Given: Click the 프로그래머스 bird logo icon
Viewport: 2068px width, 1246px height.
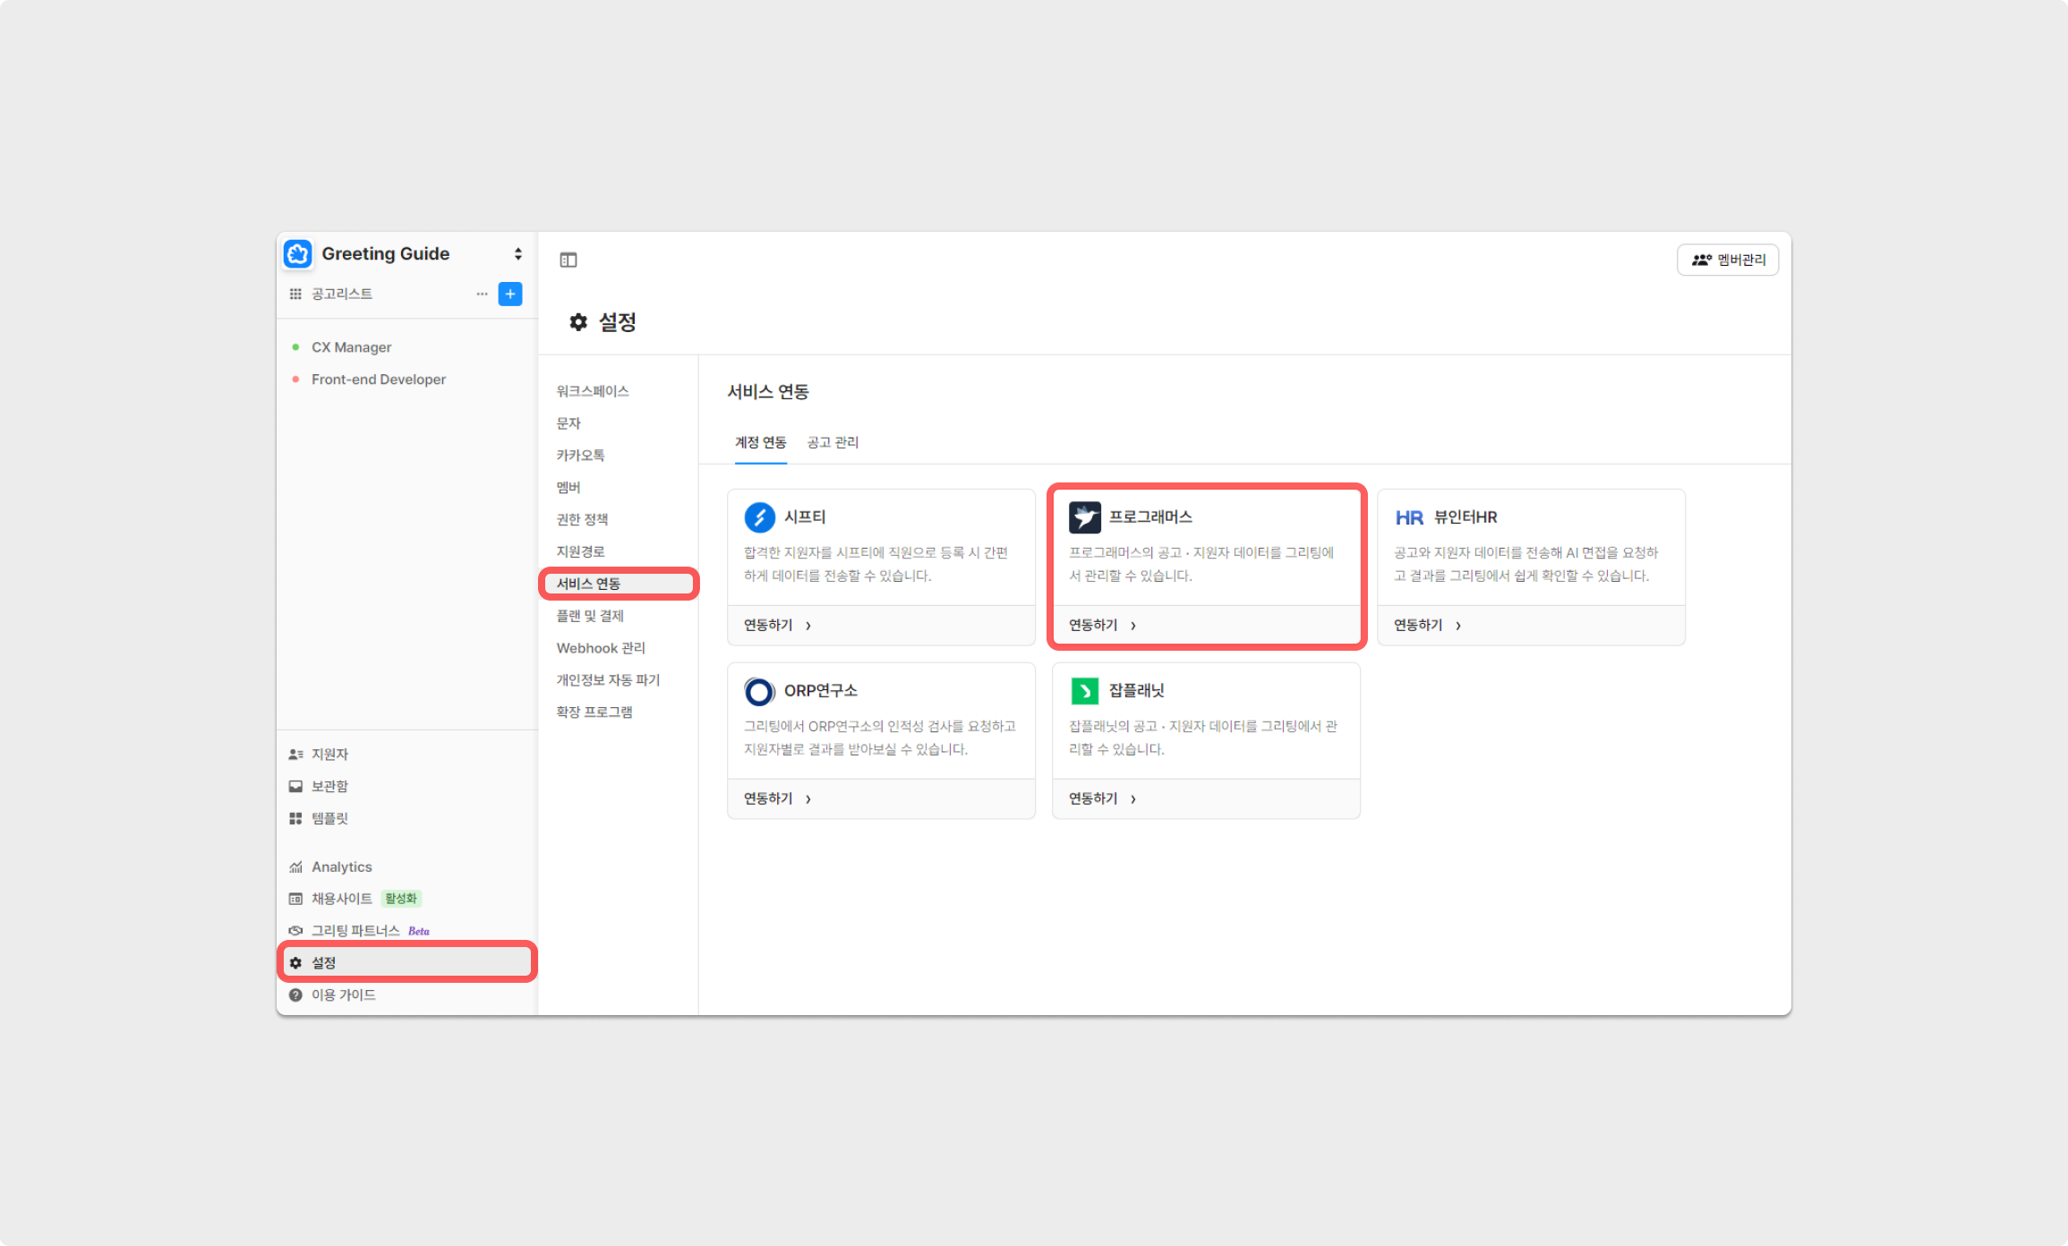Looking at the screenshot, I should [x=1084, y=516].
